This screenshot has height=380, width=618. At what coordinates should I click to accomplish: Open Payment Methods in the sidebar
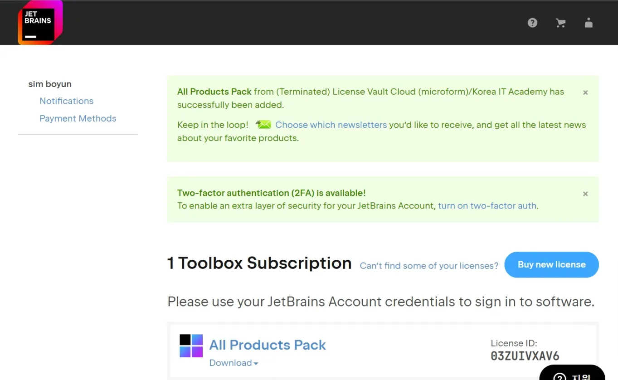point(78,118)
